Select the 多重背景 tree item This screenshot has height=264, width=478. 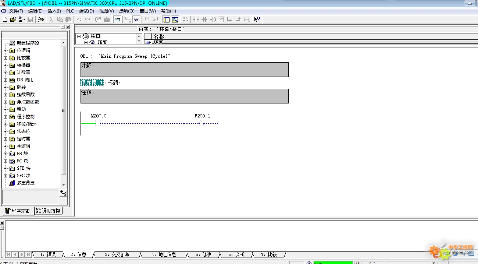(x=26, y=183)
